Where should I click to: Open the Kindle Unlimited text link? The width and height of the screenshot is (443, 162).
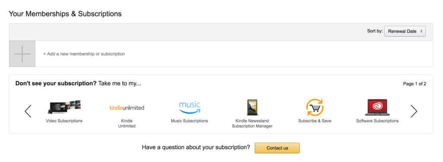click(x=127, y=124)
